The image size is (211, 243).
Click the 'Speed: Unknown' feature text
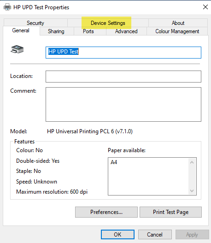[36, 182]
